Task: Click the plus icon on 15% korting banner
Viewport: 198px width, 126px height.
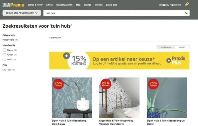Action: tap(67, 56)
